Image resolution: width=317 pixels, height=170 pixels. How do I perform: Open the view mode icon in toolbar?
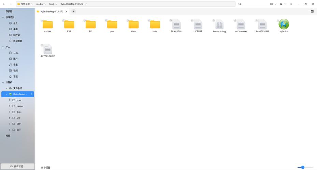tap(271, 4)
